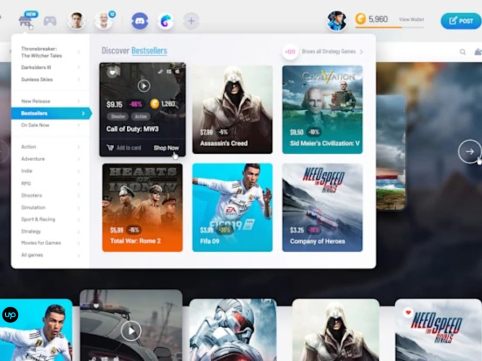Toggle heart on bottom Need for Speed card
This screenshot has width=482, height=361.
pyautogui.click(x=408, y=312)
